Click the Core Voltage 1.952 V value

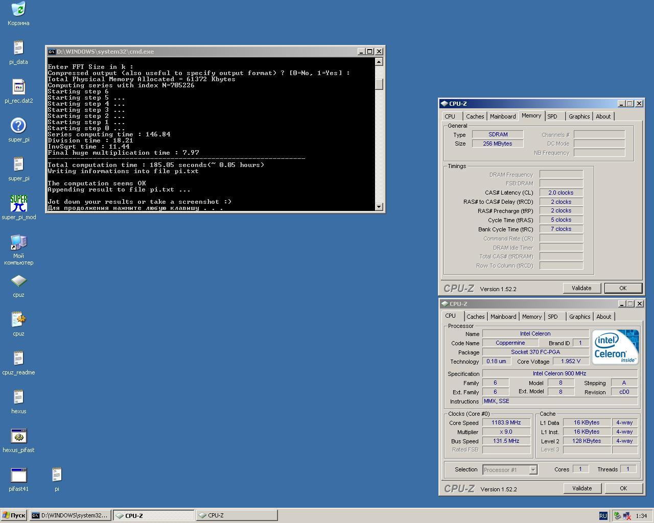tap(570, 362)
